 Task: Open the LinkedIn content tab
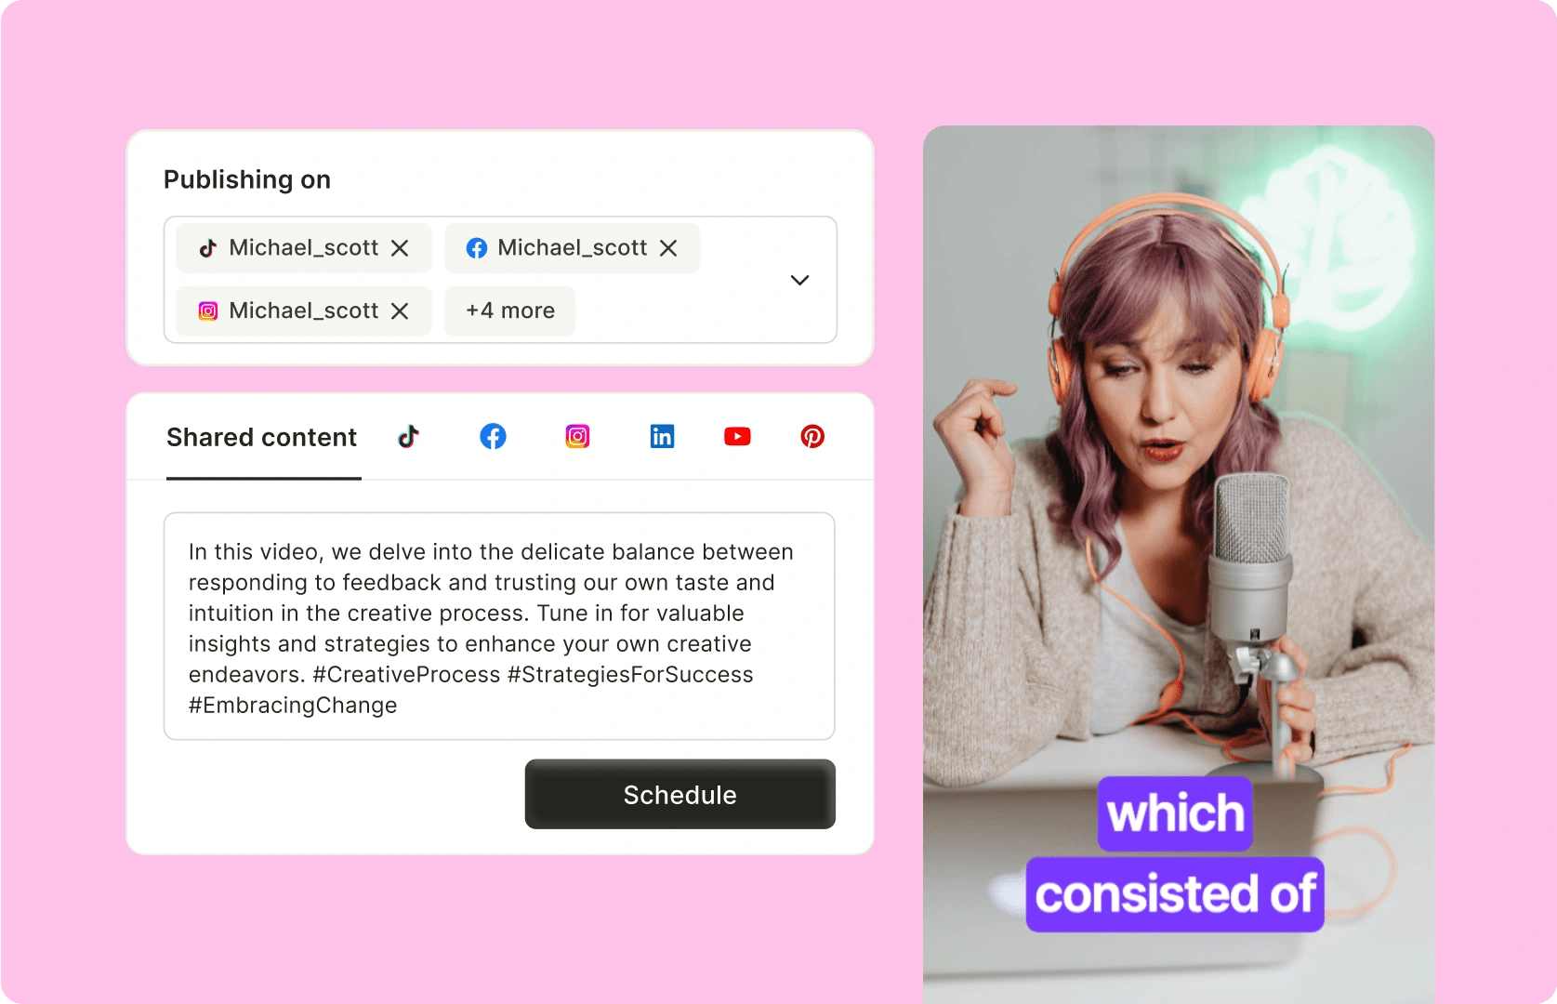click(x=662, y=436)
